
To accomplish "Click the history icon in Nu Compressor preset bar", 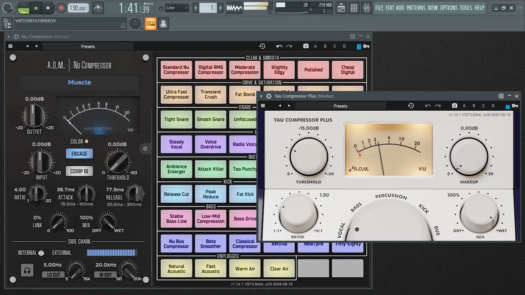I will pyautogui.click(x=262, y=46).
